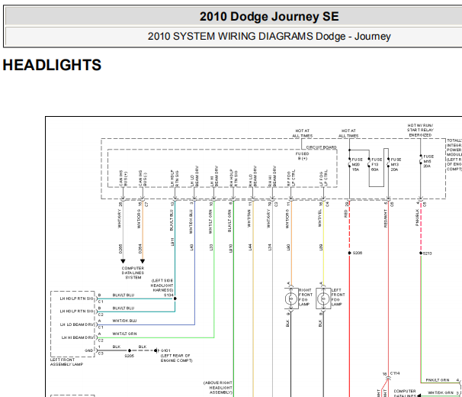Screen dimensions: 462x397
Task: Click the 'RH HI BEAM DRV' pin label
Action: pos(272,176)
